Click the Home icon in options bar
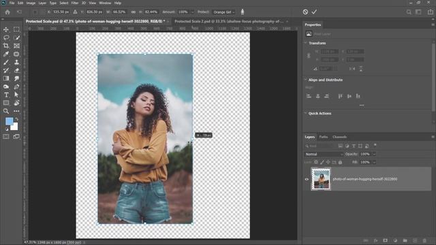 (7, 12)
